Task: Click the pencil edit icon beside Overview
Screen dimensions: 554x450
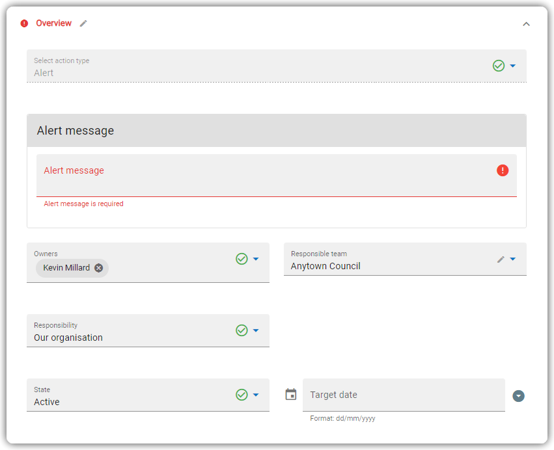Action: click(83, 23)
